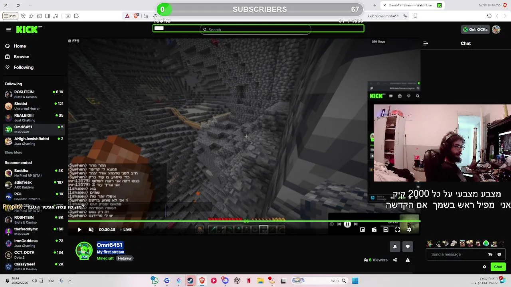
Task: Reload page in browser toolbar
Action: pyautogui.click(x=489, y=16)
